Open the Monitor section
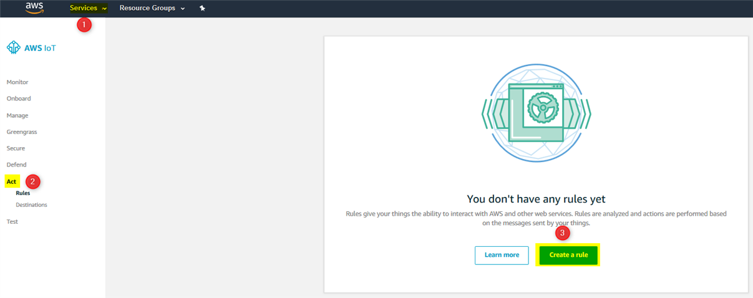 point(17,82)
